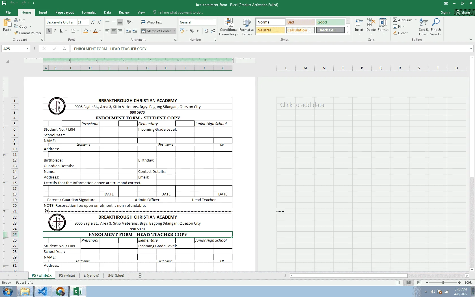The height and width of the screenshot is (297, 475).
Task: Expand the formula bar
Action: point(471,49)
